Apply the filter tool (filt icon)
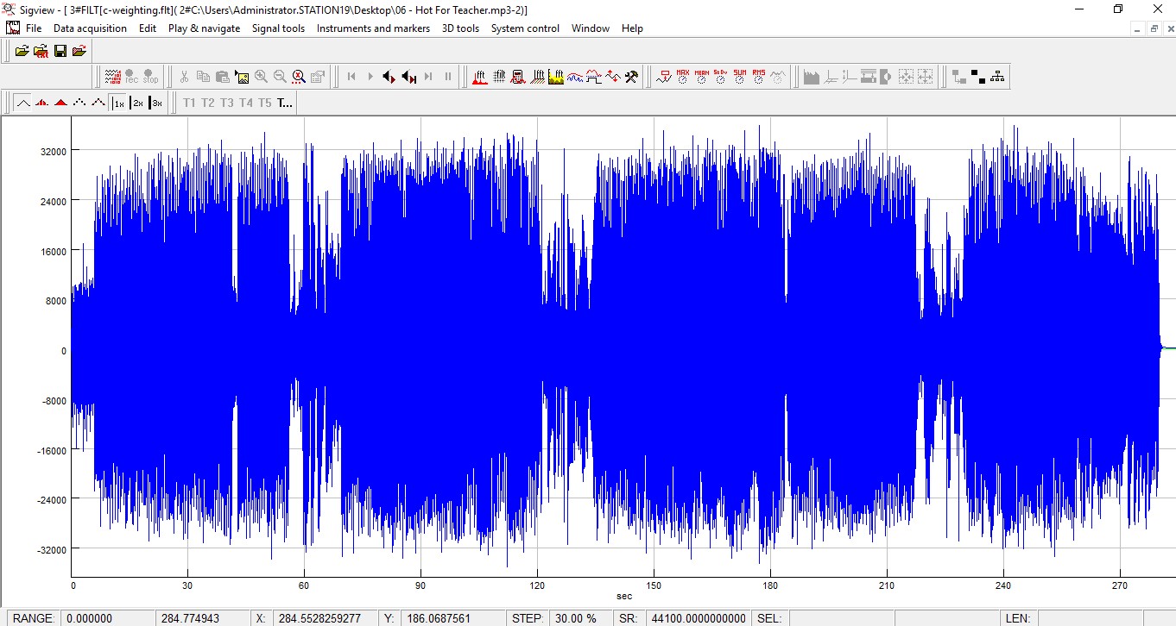The width and height of the screenshot is (1176, 626). pos(500,77)
